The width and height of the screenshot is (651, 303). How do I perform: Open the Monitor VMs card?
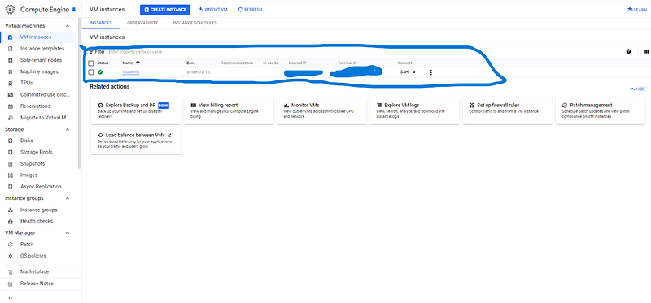point(321,110)
